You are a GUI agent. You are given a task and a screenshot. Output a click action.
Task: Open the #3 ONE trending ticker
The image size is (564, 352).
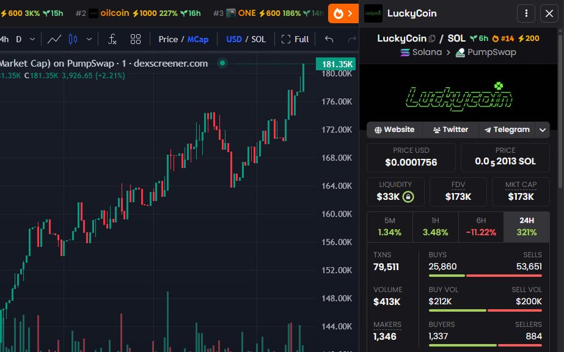268,13
